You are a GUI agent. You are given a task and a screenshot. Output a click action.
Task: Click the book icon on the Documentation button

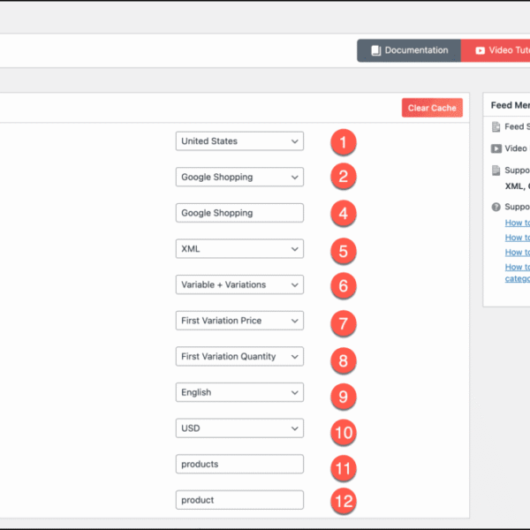point(375,50)
